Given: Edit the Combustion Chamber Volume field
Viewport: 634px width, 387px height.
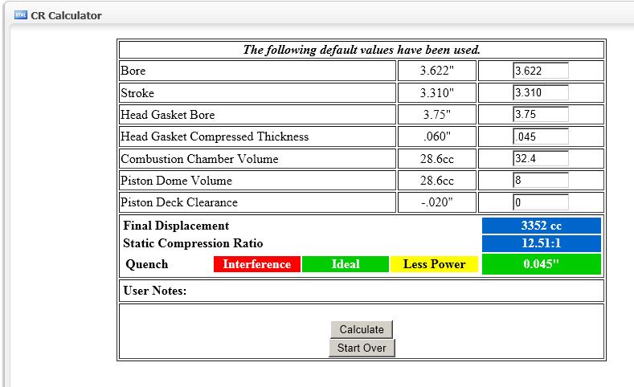Looking at the screenshot, I should 540,158.
